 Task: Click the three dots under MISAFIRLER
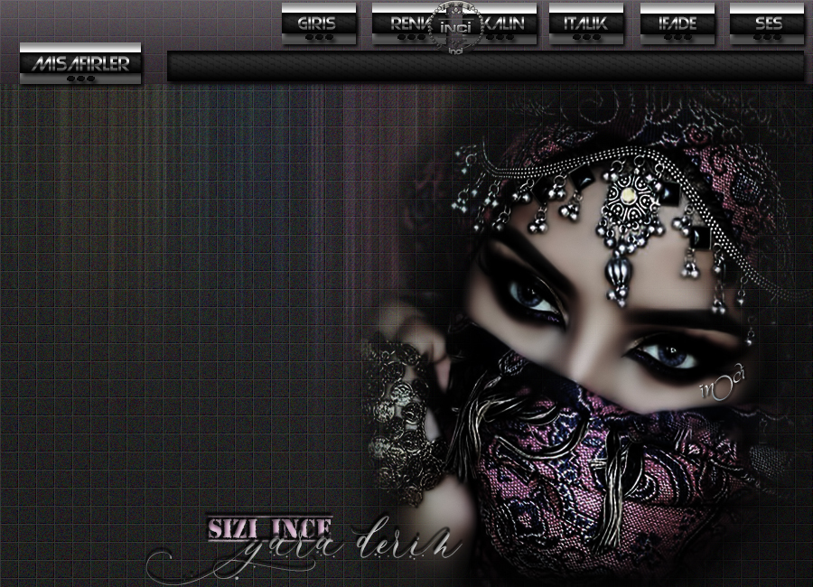pos(80,79)
